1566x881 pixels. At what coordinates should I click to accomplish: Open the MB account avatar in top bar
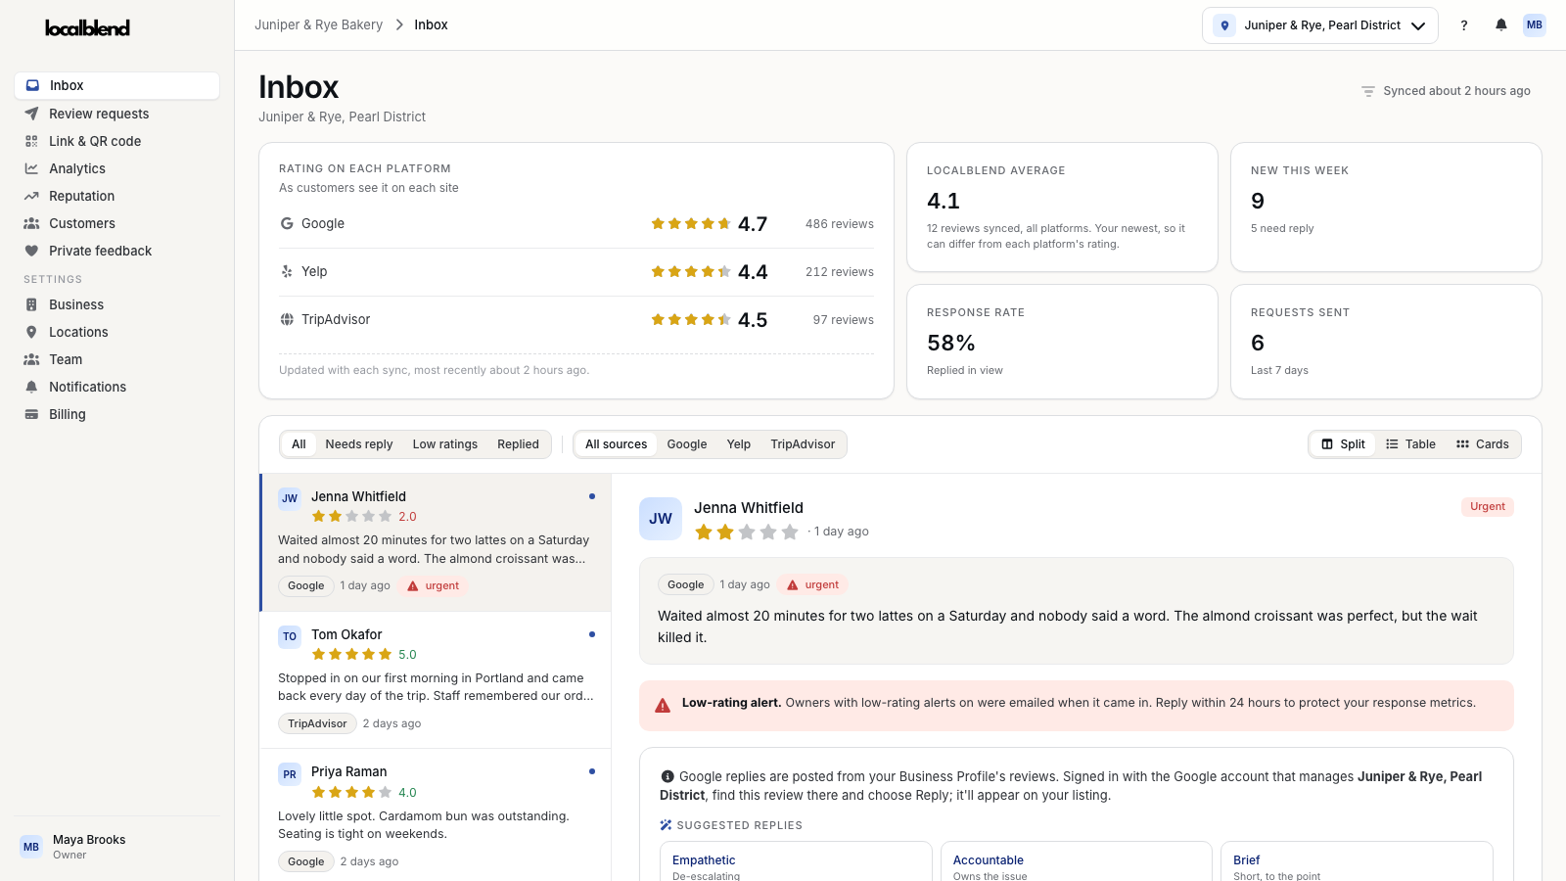[1535, 25]
